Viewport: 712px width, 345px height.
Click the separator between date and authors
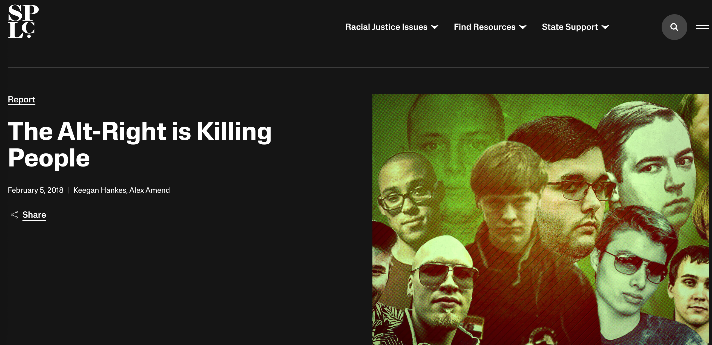coord(68,190)
